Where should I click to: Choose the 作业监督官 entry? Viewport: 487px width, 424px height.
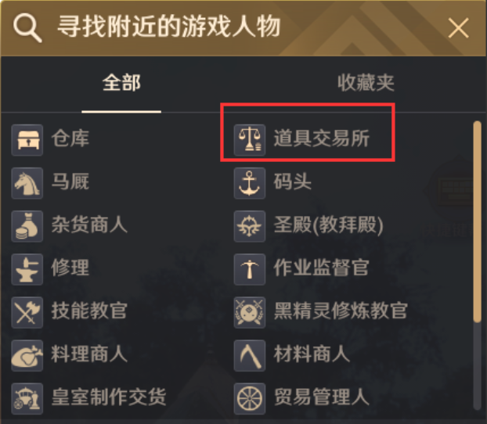click(321, 269)
